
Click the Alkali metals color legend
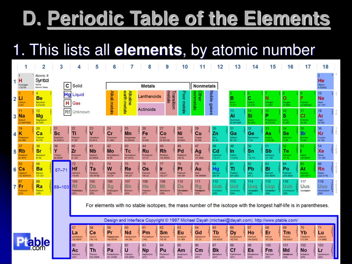(x=112, y=103)
